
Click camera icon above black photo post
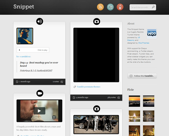(97, 22)
